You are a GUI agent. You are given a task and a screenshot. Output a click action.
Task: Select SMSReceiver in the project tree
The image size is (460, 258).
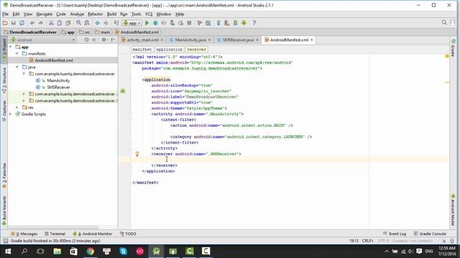click(58, 87)
